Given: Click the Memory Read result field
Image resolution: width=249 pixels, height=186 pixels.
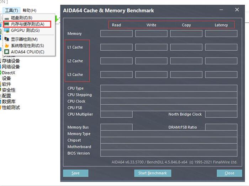Looking at the screenshot, I should (116, 34).
